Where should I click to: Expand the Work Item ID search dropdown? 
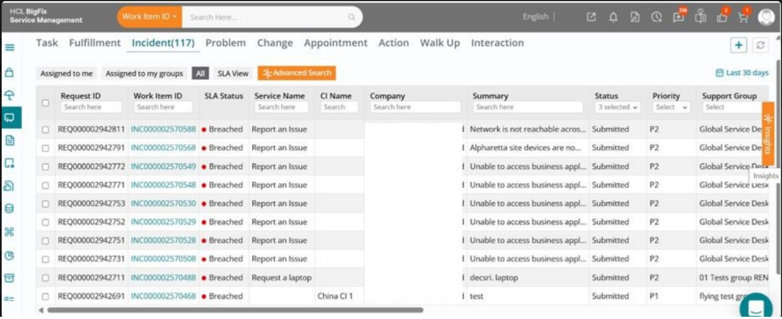coord(149,17)
